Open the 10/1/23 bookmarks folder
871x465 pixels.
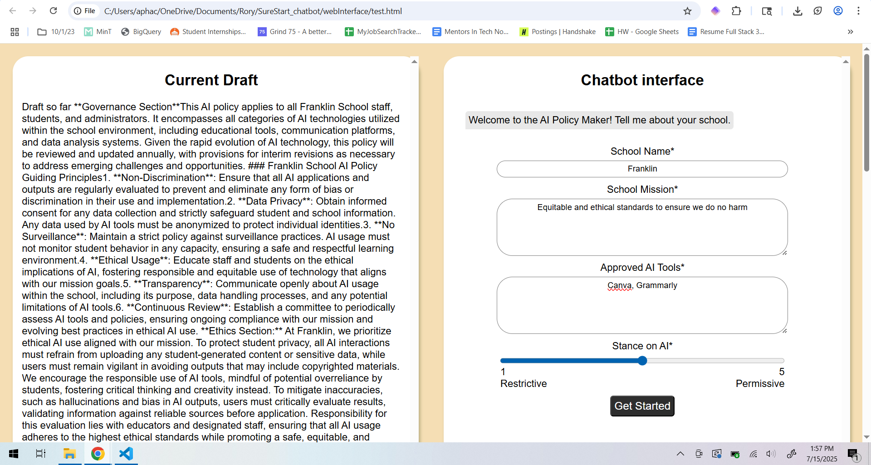click(x=56, y=32)
